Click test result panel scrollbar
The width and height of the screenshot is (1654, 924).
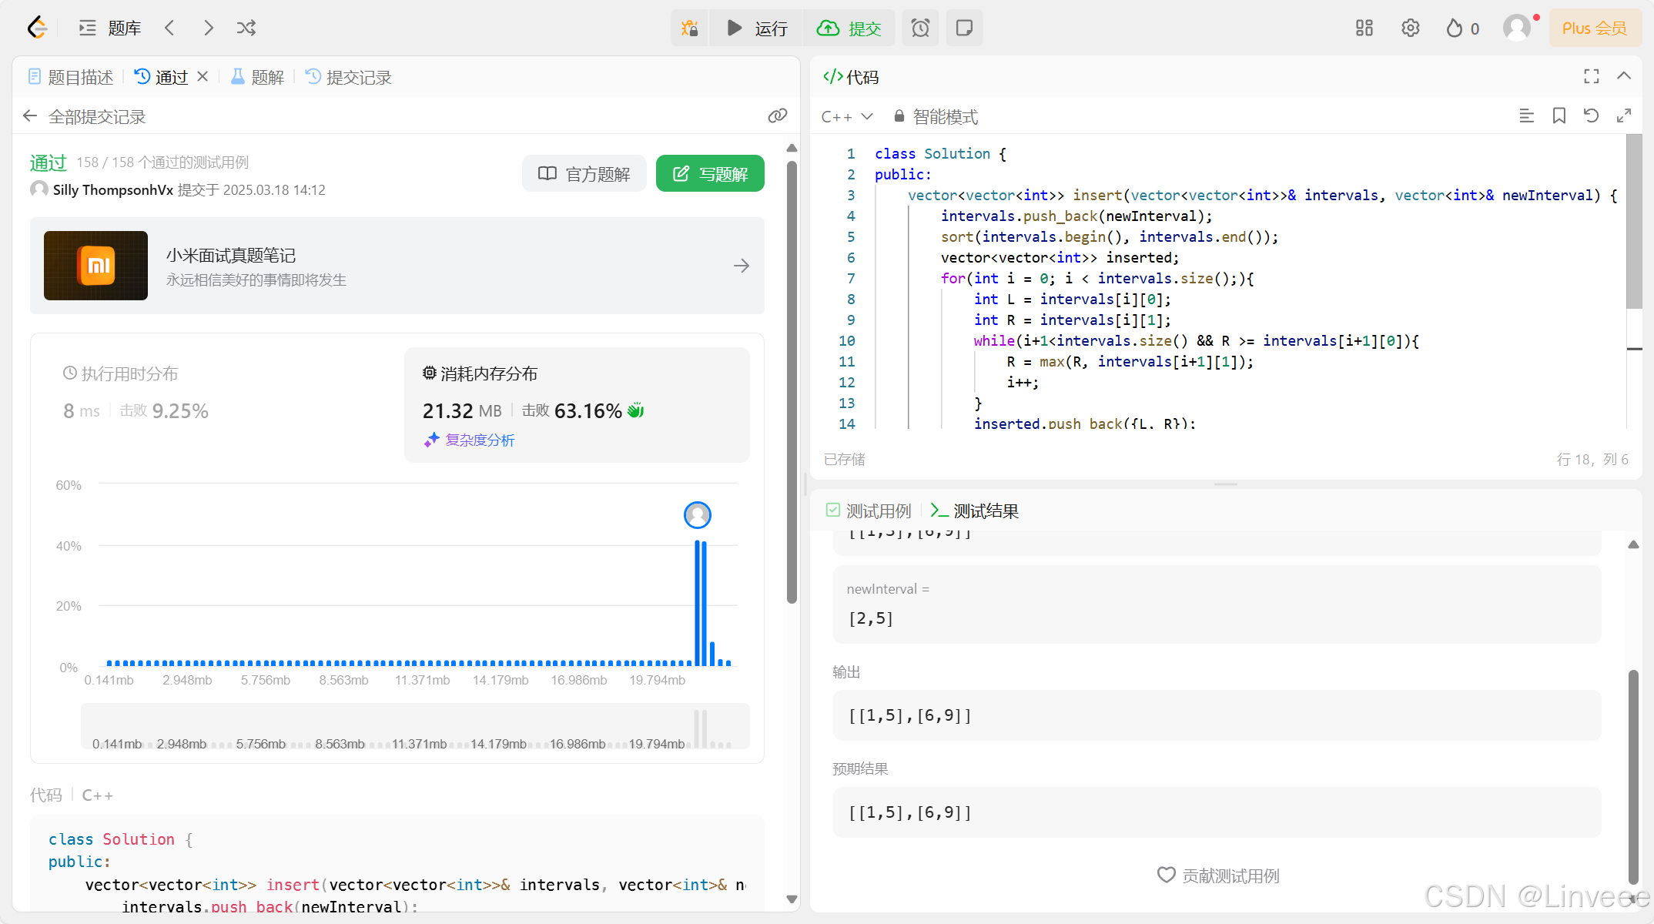pyautogui.click(x=1633, y=778)
